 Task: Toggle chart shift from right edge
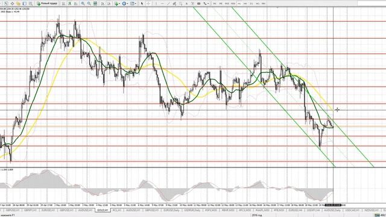coord(109,4)
